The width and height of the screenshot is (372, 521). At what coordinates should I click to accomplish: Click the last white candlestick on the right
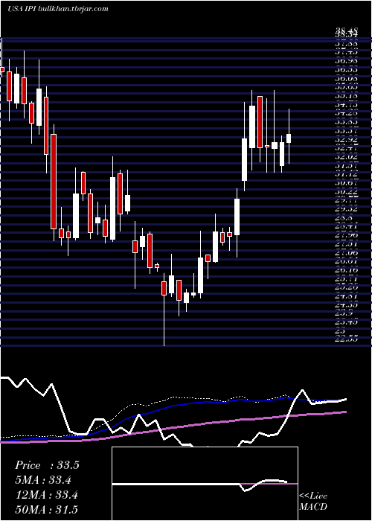[289, 138]
